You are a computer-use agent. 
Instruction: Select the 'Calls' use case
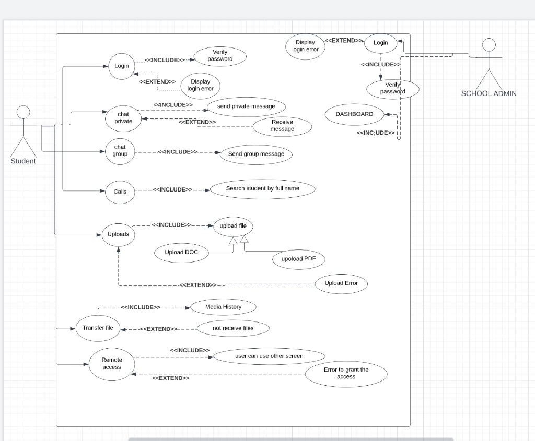point(120,192)
